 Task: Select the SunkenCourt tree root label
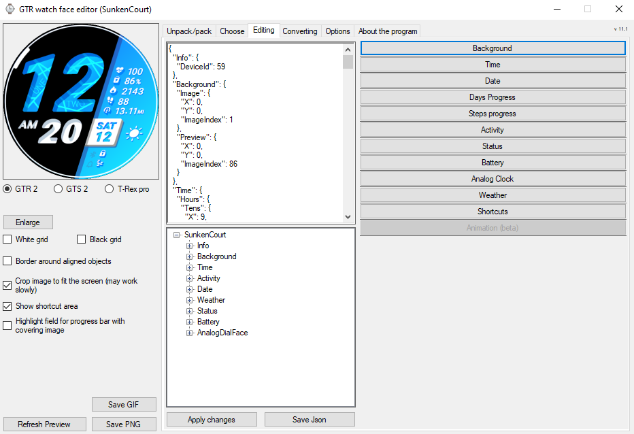(x=205, y=235)
